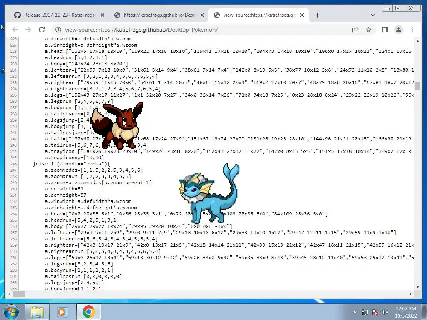Open Action Center flag icon

click(x=375, y=312)
